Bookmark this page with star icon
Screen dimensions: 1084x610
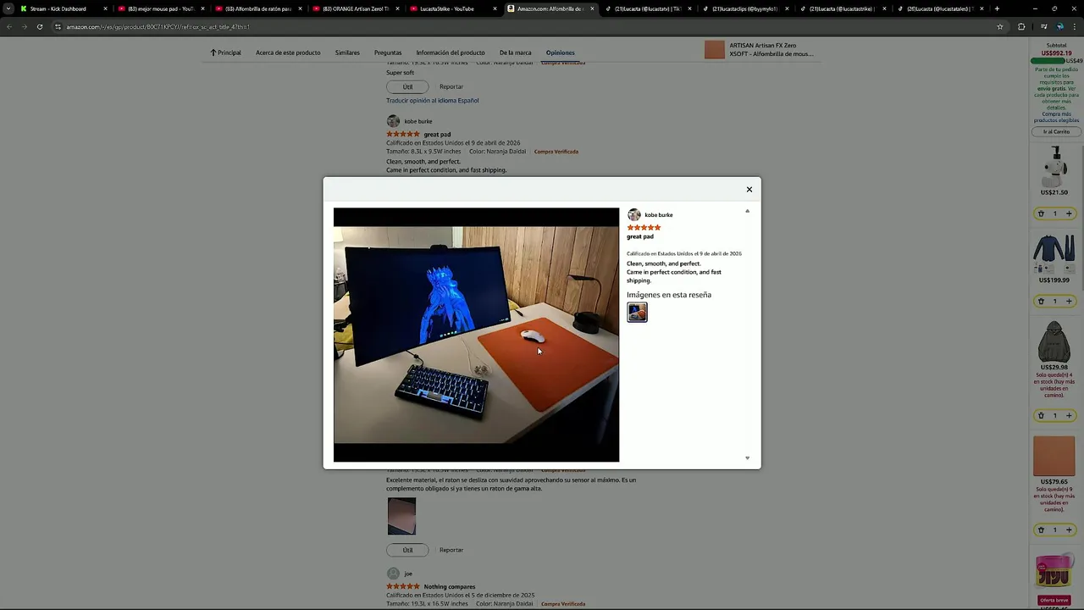1000,26
